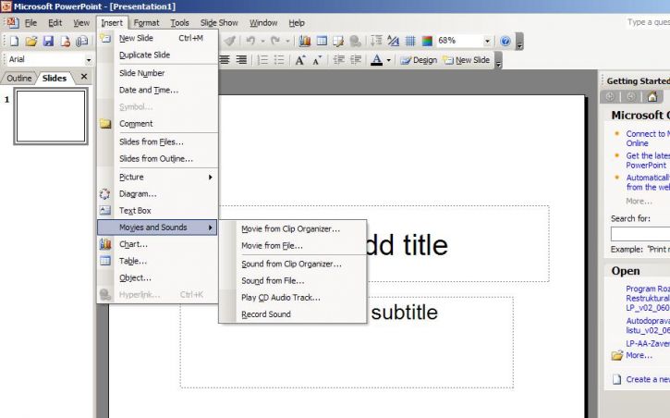Viewport: 670px width, 418px height.
Task: Insert a table using the toolbar table icon
Action: [322, 41]
